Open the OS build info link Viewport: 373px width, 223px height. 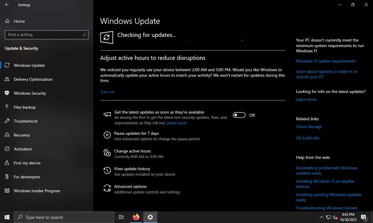(308, 138)
